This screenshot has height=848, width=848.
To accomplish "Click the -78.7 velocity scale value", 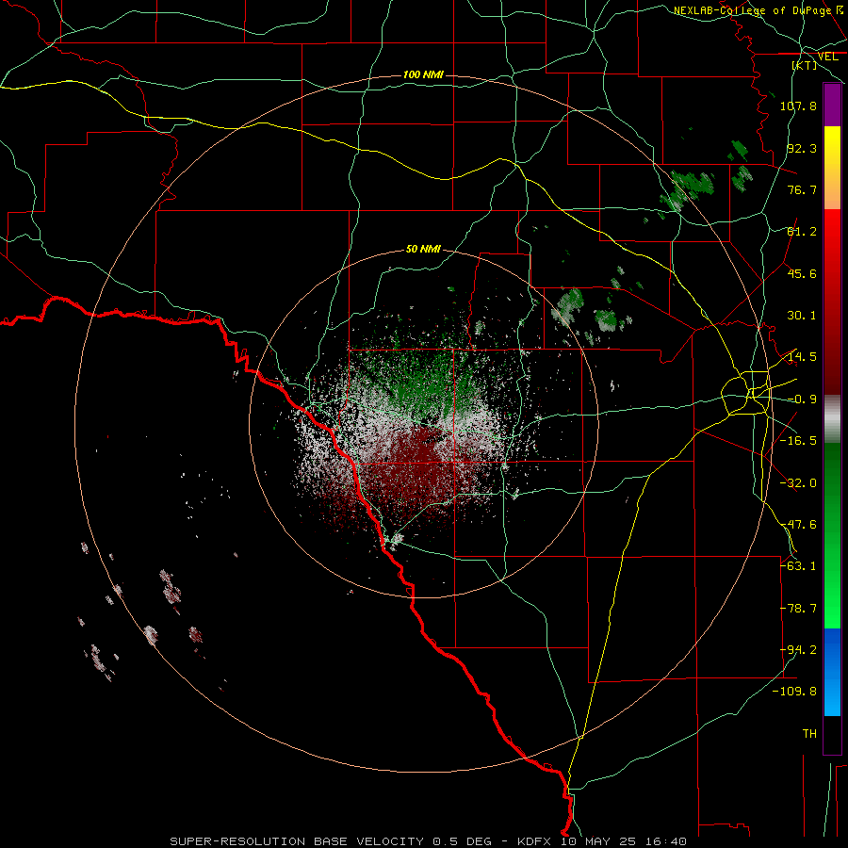I will pos(798,609).
